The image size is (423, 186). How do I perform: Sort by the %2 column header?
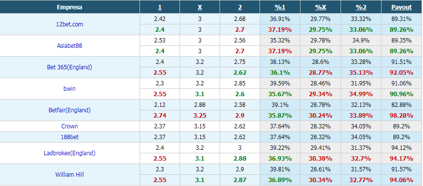[361, 7]
